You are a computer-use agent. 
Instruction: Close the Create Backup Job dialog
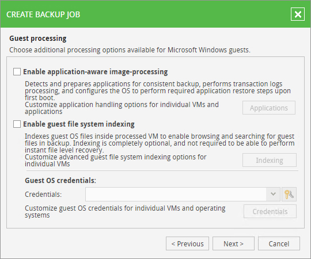point(298,14)
